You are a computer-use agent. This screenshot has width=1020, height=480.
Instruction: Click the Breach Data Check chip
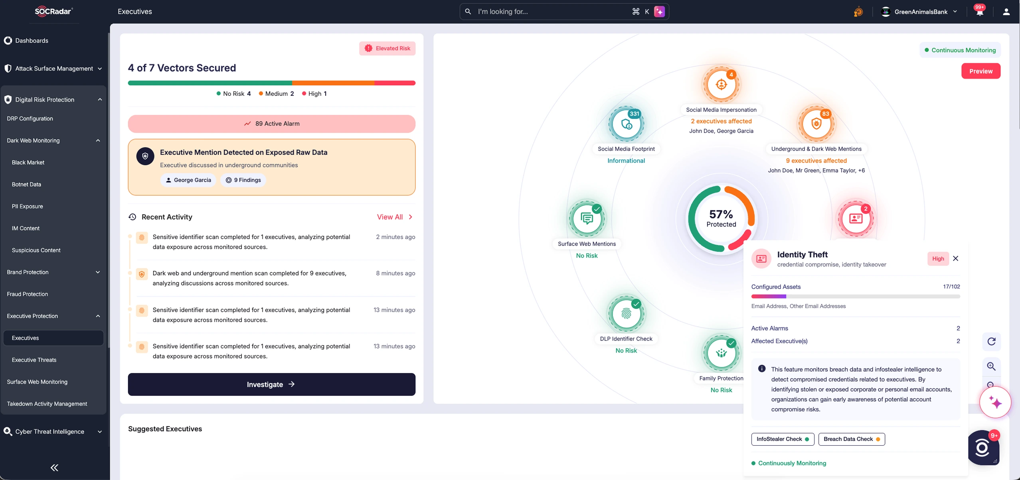[x=852, y=439]
